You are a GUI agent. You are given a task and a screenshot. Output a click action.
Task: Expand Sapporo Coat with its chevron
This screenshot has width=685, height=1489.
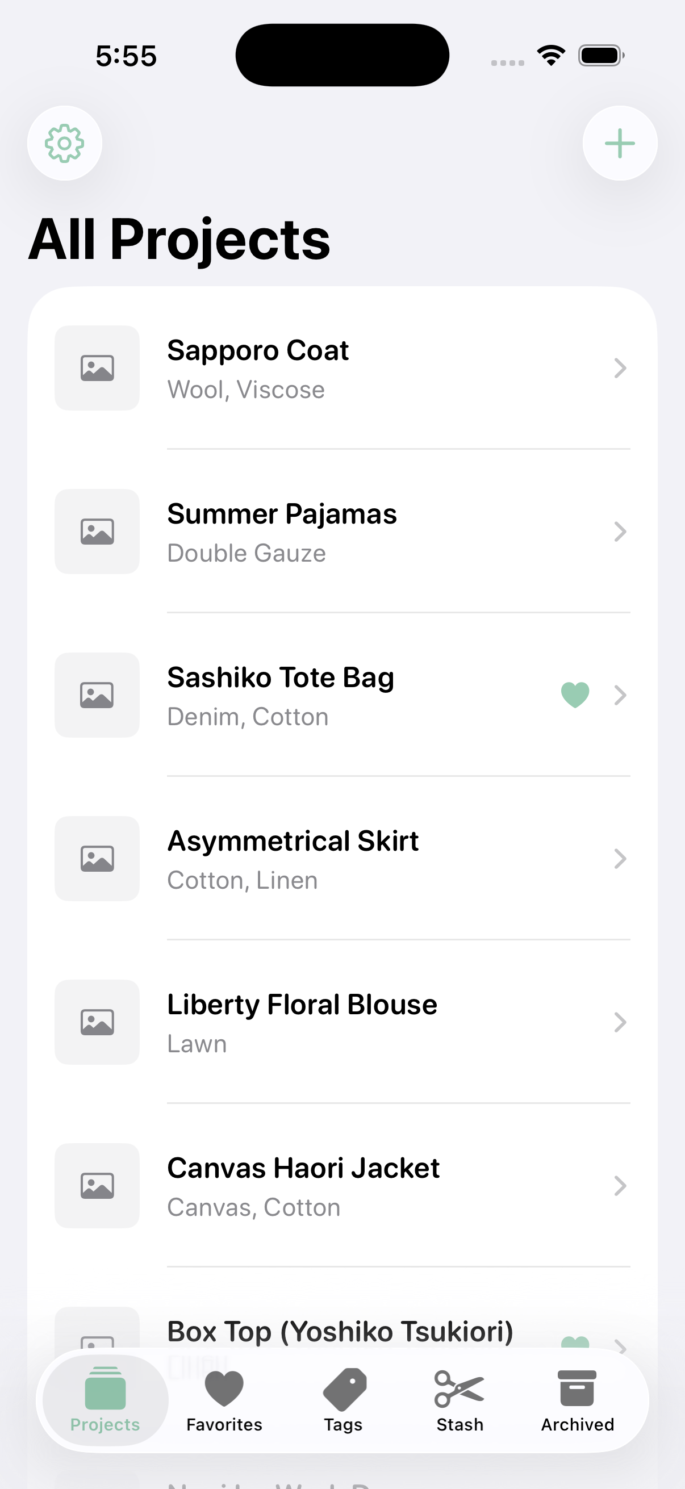point(620,368)
